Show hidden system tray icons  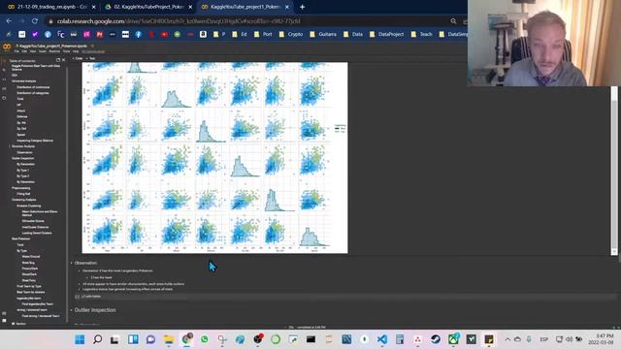(507, 339)
